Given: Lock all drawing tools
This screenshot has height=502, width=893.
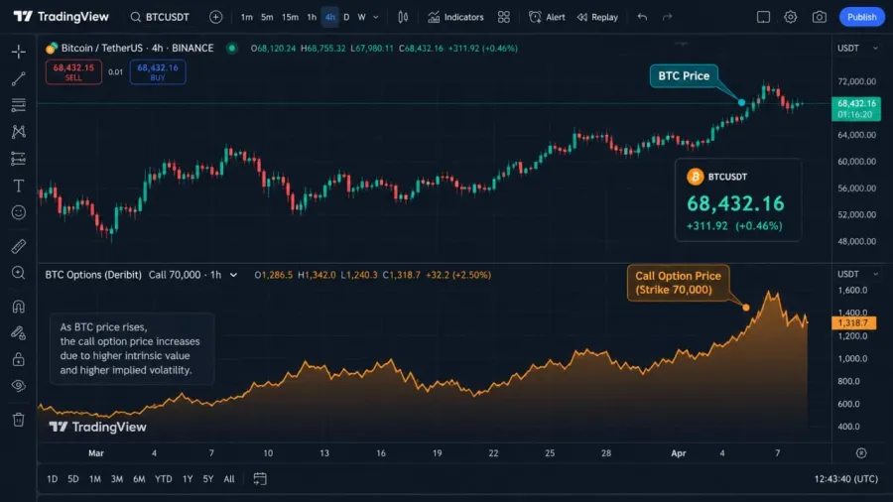Looking at the screenshot, I should point(18,360).
